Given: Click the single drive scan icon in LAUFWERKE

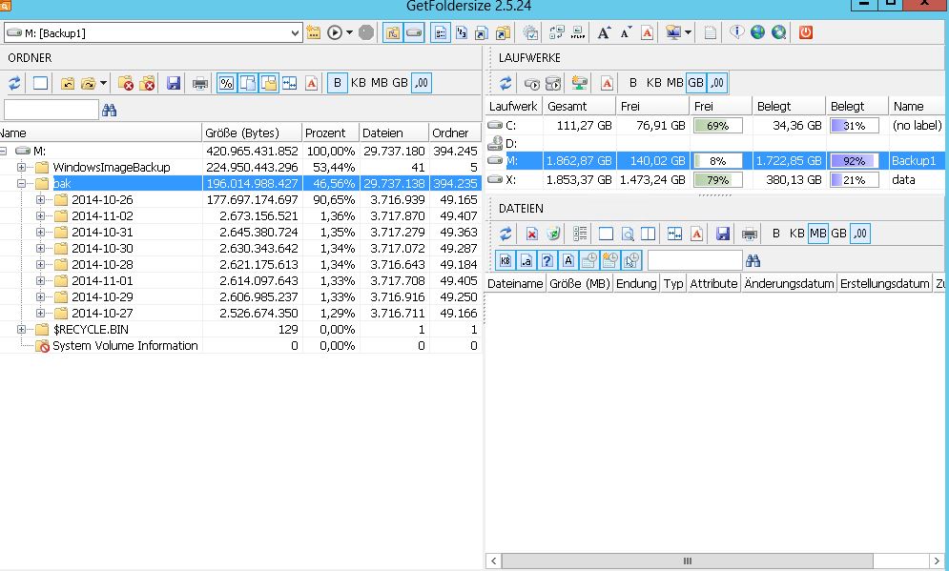Looking at the screenshot, I should point(531,83).
